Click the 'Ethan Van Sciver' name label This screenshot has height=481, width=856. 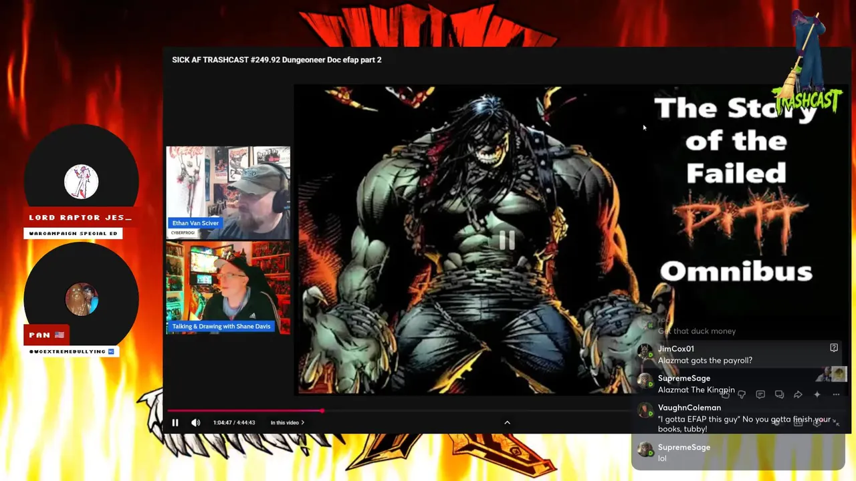(x=195, y=223)
